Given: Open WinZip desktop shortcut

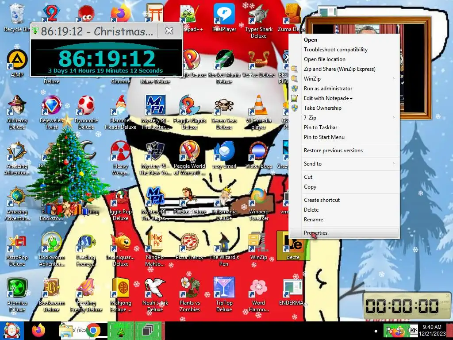Looking at the screenshot, I should [258, 246].
